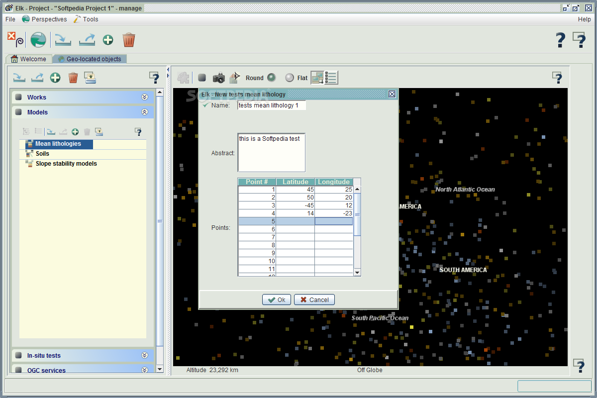Click the Works section header

pos(83,98)
